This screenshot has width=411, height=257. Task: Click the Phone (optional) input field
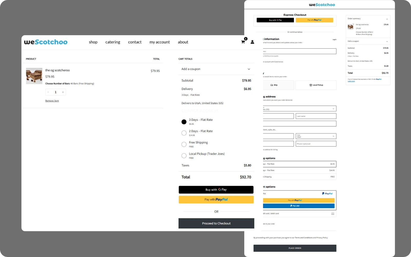[316, 144]
